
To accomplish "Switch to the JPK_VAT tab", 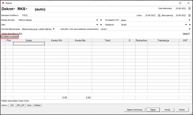I will point(21,105).
